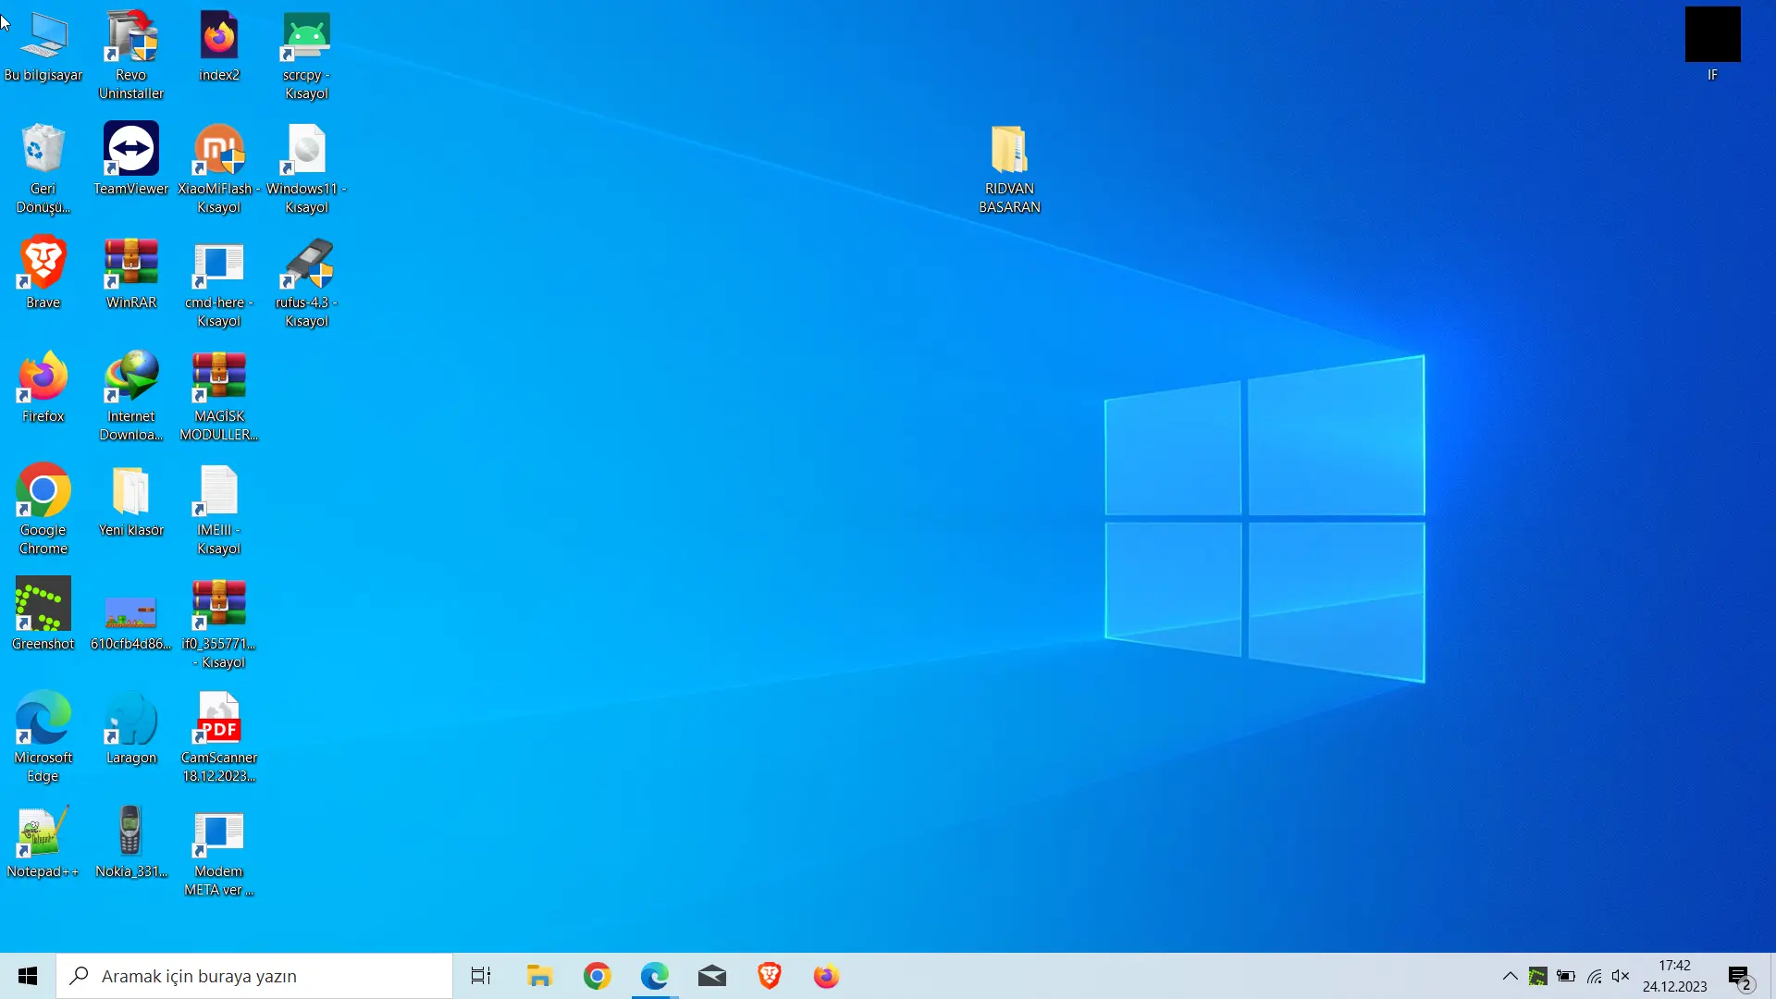The image size is (1776, 999).
Task: Click the Show desktop strip
Action: (1772, 976)
